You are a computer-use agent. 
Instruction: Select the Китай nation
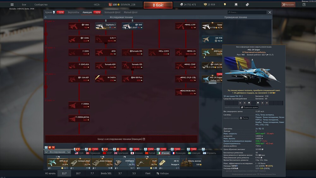[150, 153]
